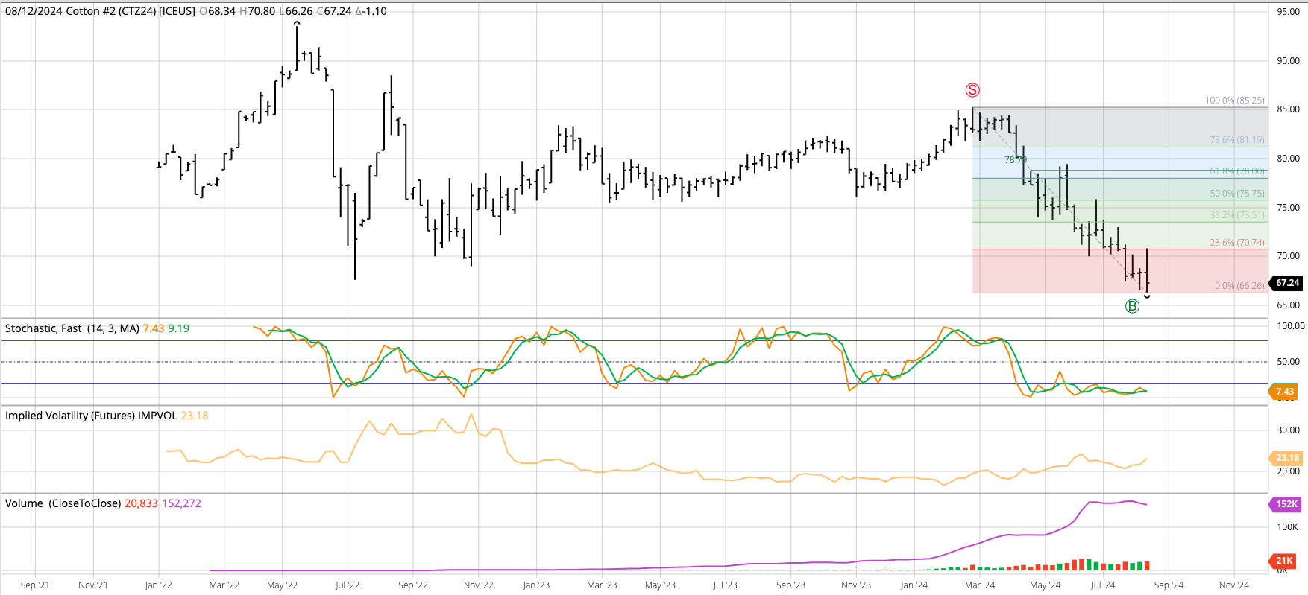Click the 61.8% (78.00) Fibonacci level label
This screenshot has width=1308, height=595.
click(1236, 171)
